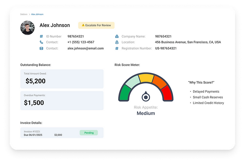Screen dimensions: 245x163
Task: Click the envelope icon beside email contact
Action: point(41,48)
